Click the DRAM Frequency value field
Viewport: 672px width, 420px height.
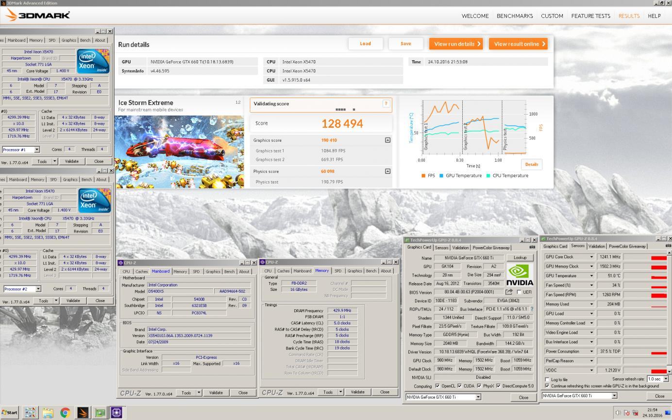[x=342, y=310]
